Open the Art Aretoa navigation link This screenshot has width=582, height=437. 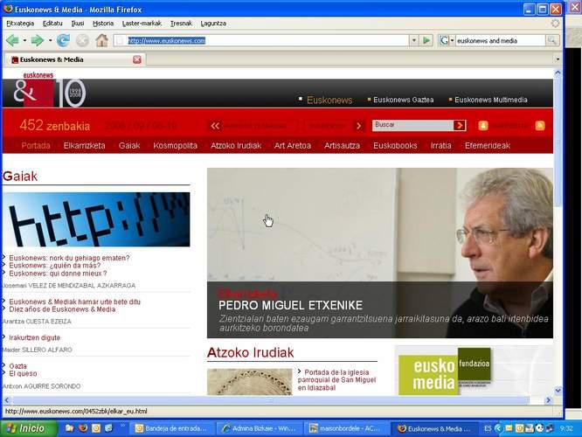[x=293, y=146]
